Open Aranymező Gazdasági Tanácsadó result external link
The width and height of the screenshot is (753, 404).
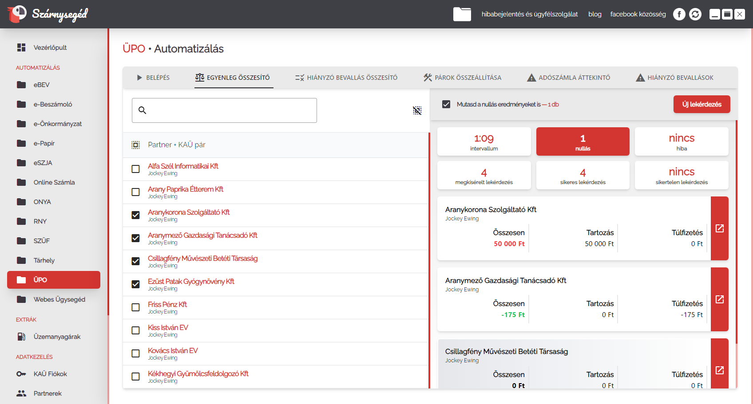pyautogui.click(x=719, y=299)
